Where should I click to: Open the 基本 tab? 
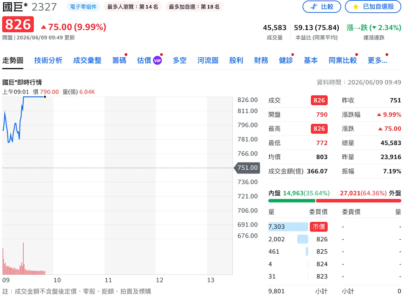(310, 61)
